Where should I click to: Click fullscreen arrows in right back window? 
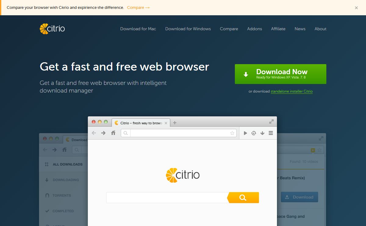(x=321, y=138)
